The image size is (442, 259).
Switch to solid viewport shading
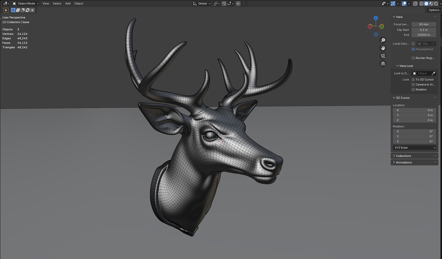click(x=426, y=4)
